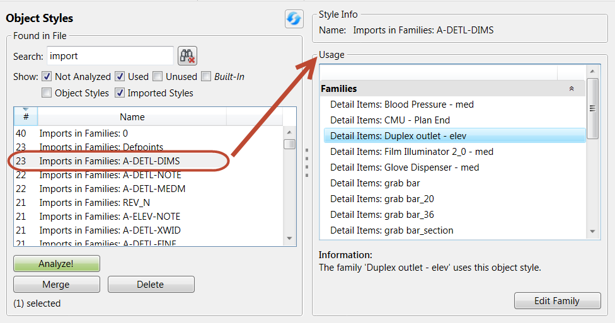
Task: Select row Imports in Families: A-ELEV-NOTE
Action: pos(148,217)
